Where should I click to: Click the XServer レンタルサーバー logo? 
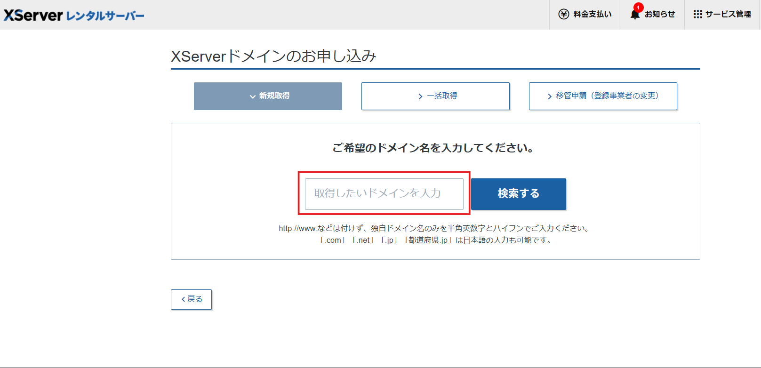74,15
